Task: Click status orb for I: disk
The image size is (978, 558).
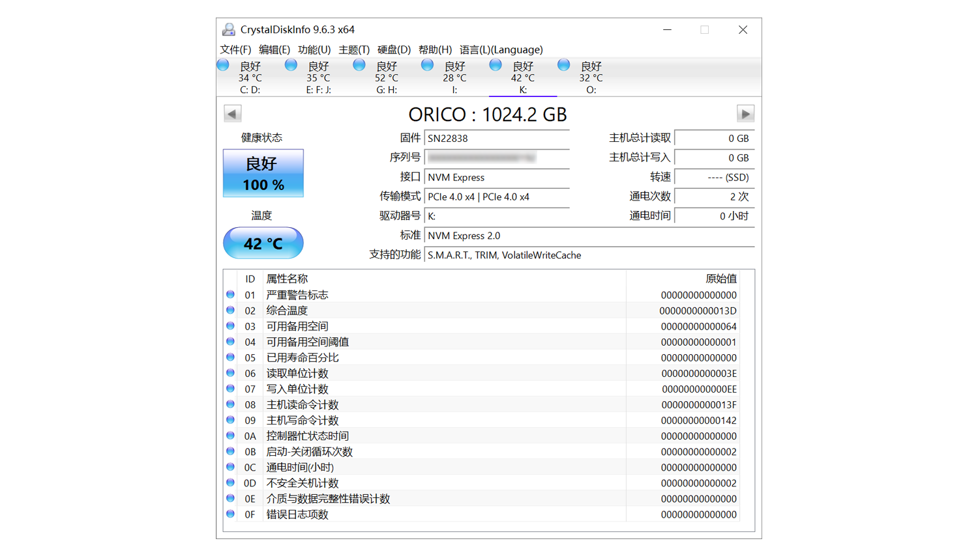Action: pyautogui.click(x=428, y=65)
